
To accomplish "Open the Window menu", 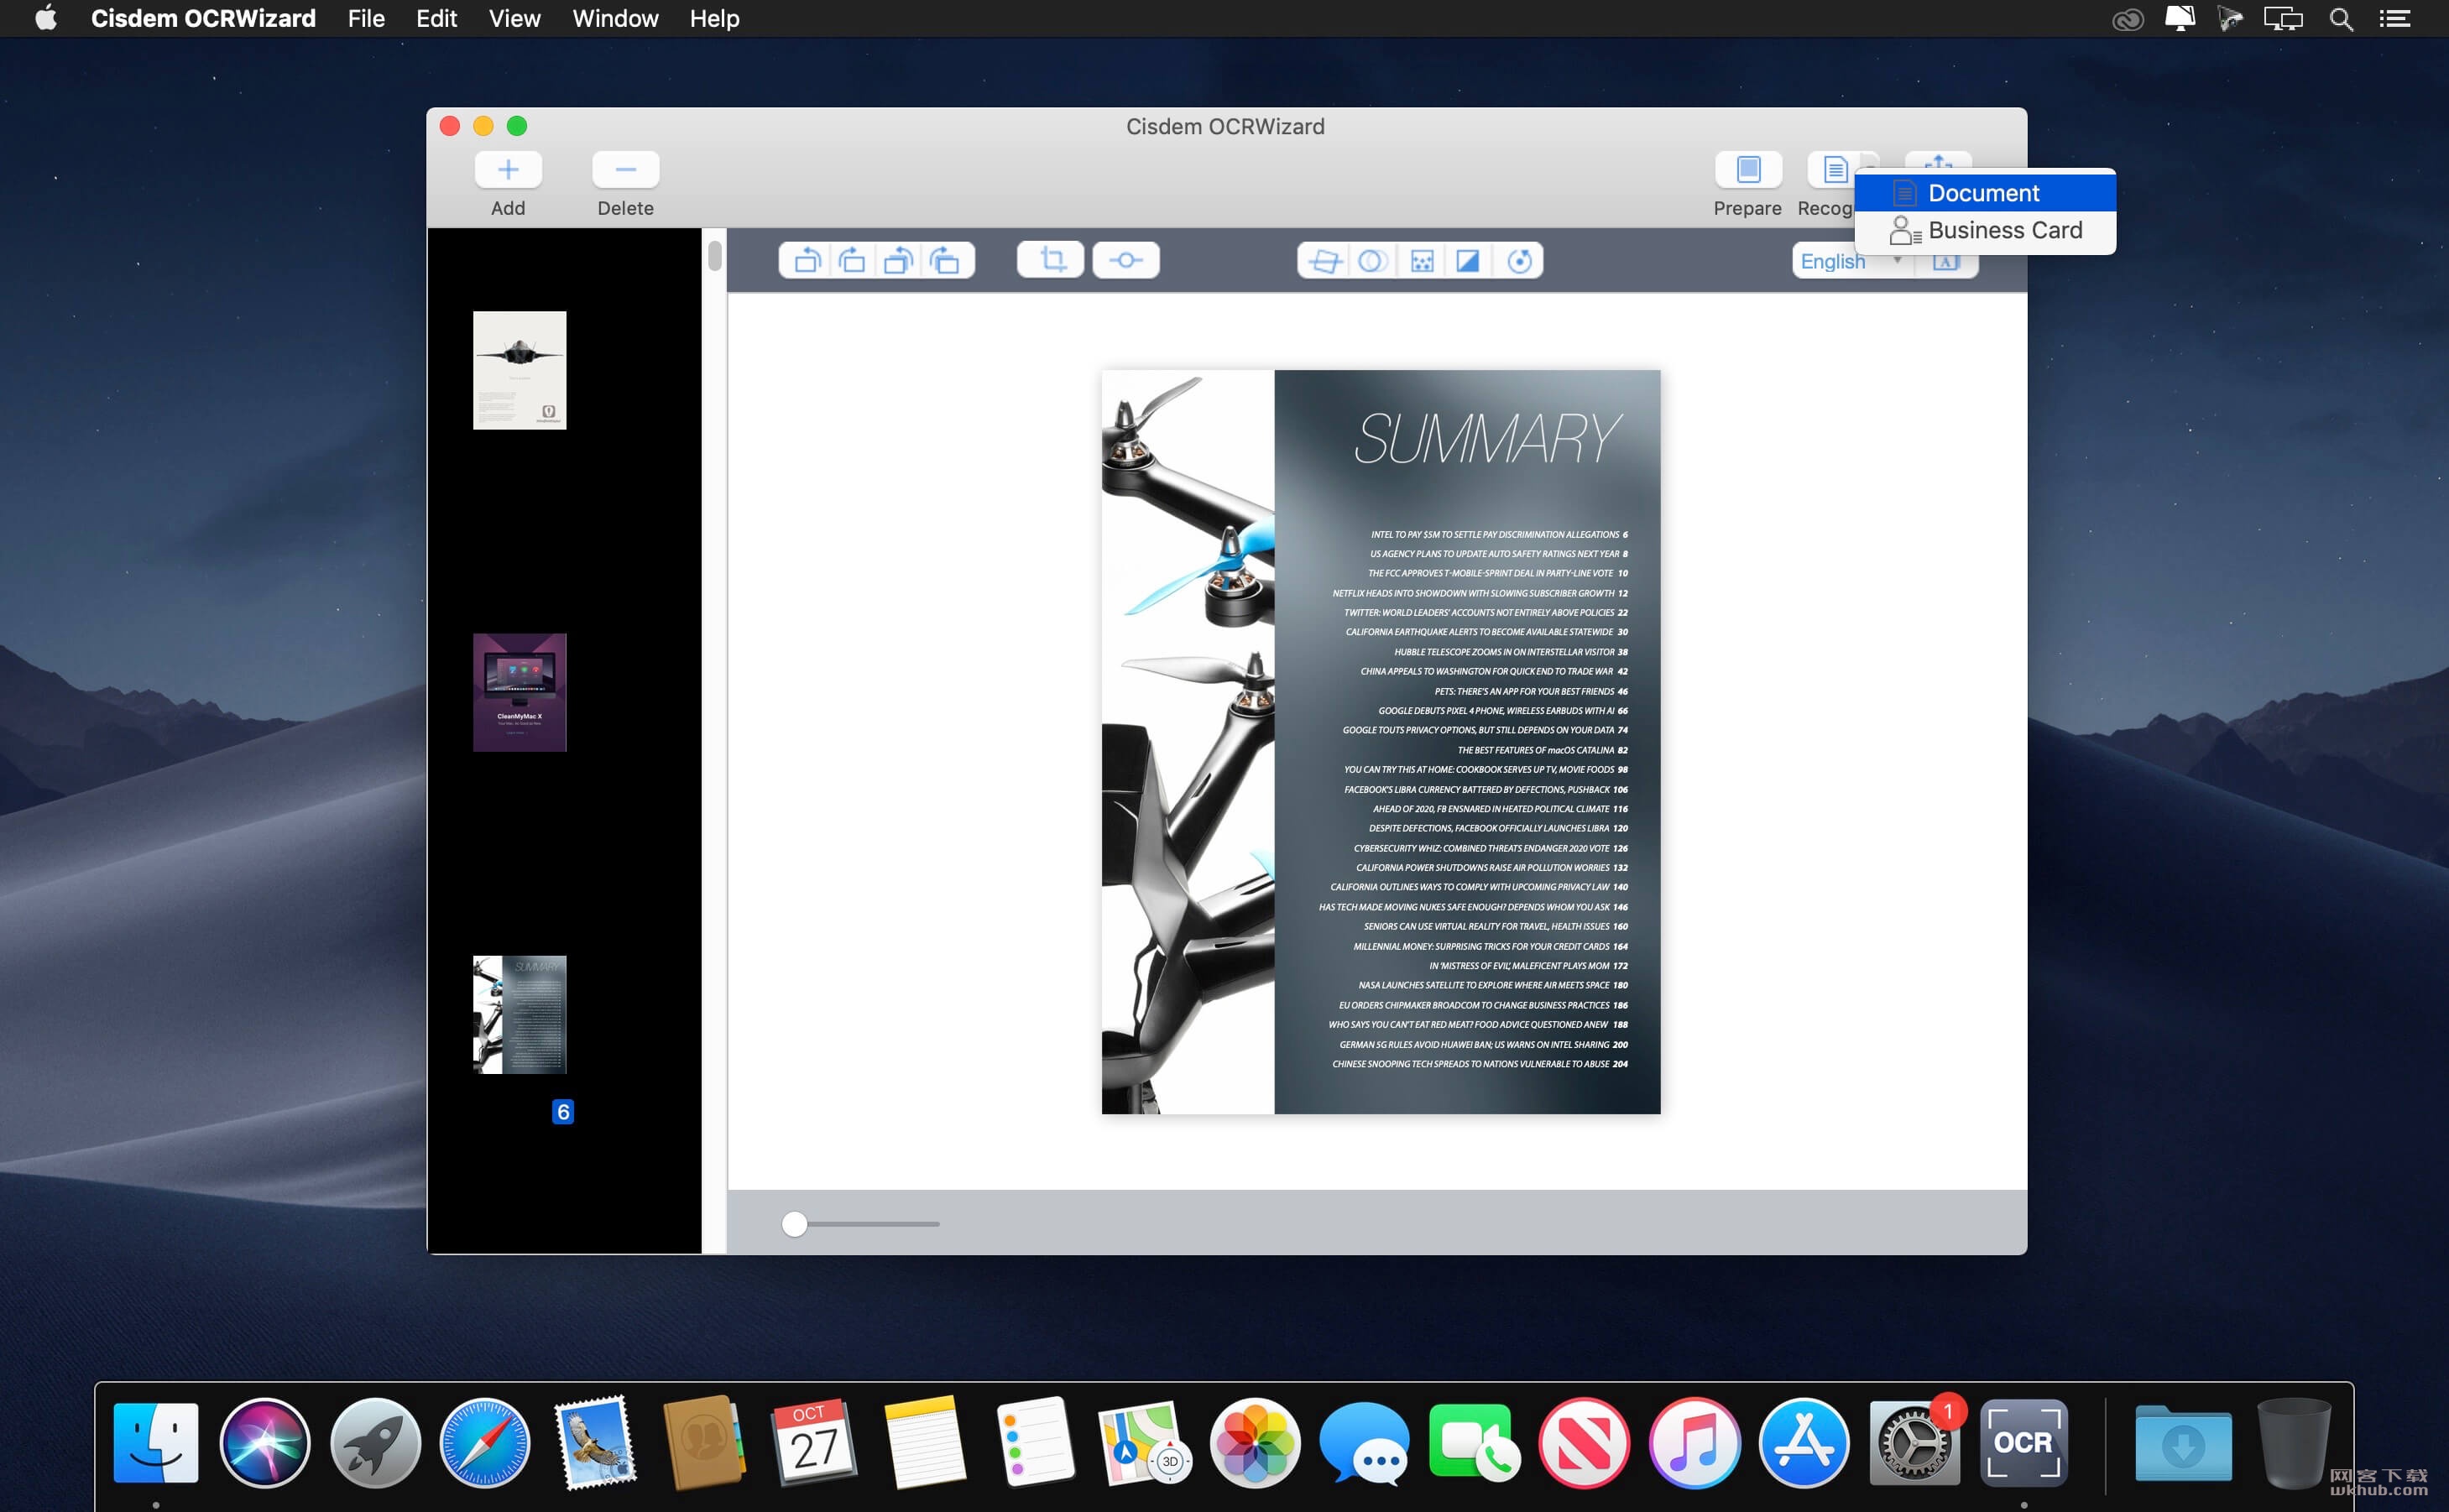I will [615, 19].
